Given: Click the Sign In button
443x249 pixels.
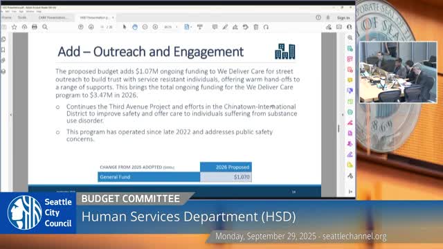Looking at the screenshot, I should 343,18.
